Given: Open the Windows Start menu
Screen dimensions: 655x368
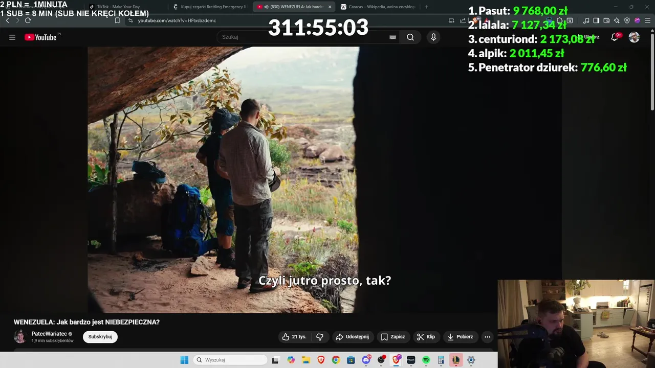Looking at the screenshot, I should (184, 360).
